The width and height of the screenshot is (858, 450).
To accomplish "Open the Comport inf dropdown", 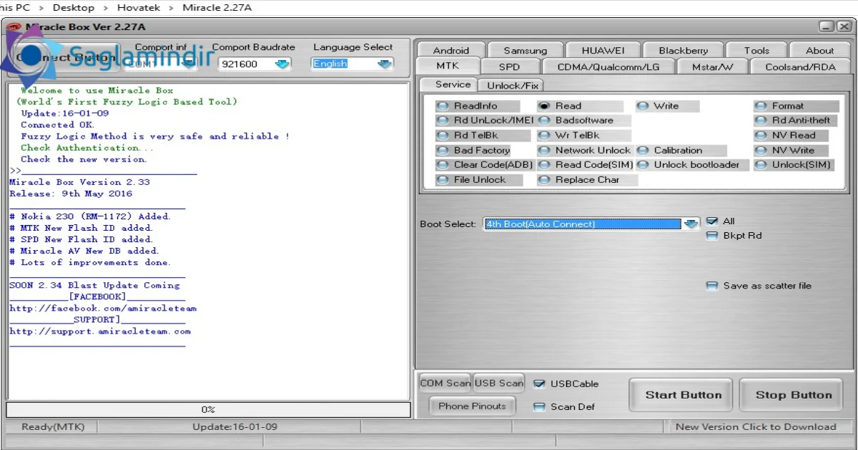I will click(188, 64).
